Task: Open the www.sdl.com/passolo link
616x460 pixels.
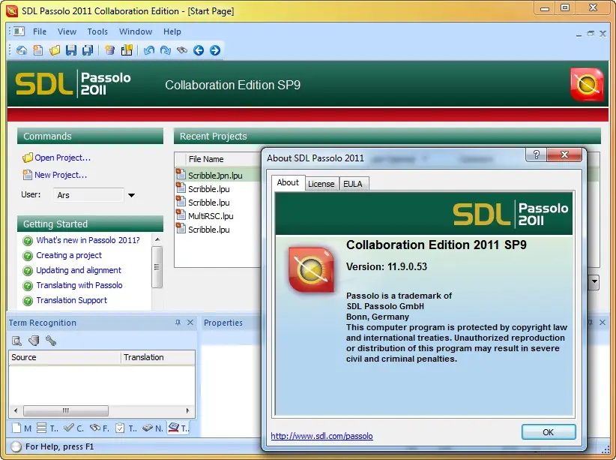Action: click(x=321, y=436)
